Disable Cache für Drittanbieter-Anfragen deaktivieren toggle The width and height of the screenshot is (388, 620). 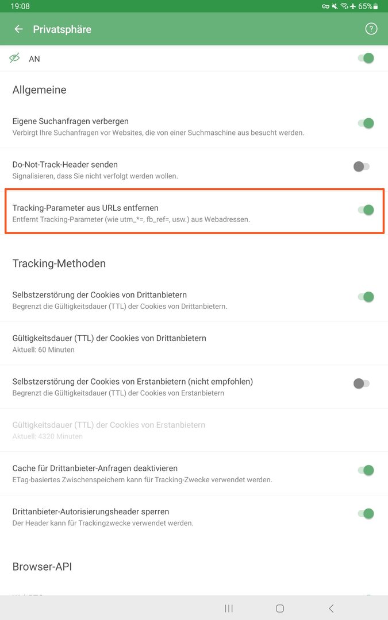pyautogui.click(x=366, y=470)
